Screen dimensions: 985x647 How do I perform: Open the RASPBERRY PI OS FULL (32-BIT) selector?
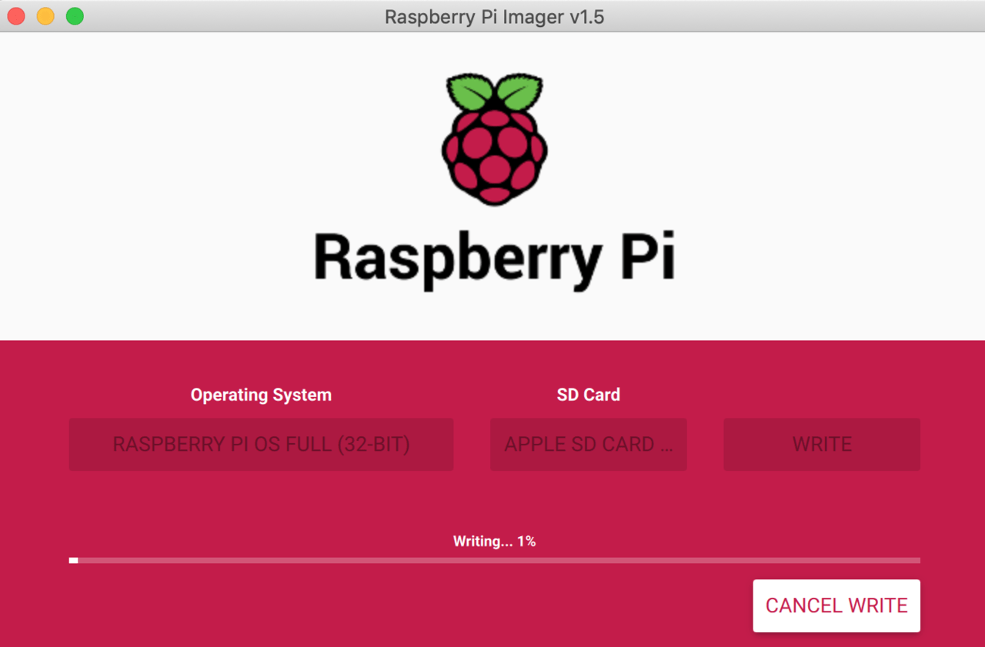(x=261, y=445)
